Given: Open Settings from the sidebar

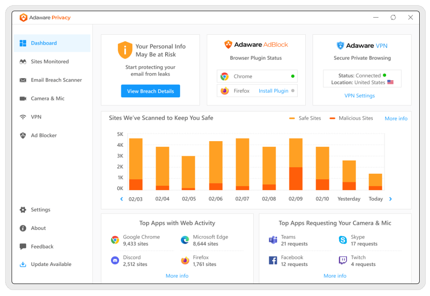Looking at the screenshot, I should click(40, 210).
